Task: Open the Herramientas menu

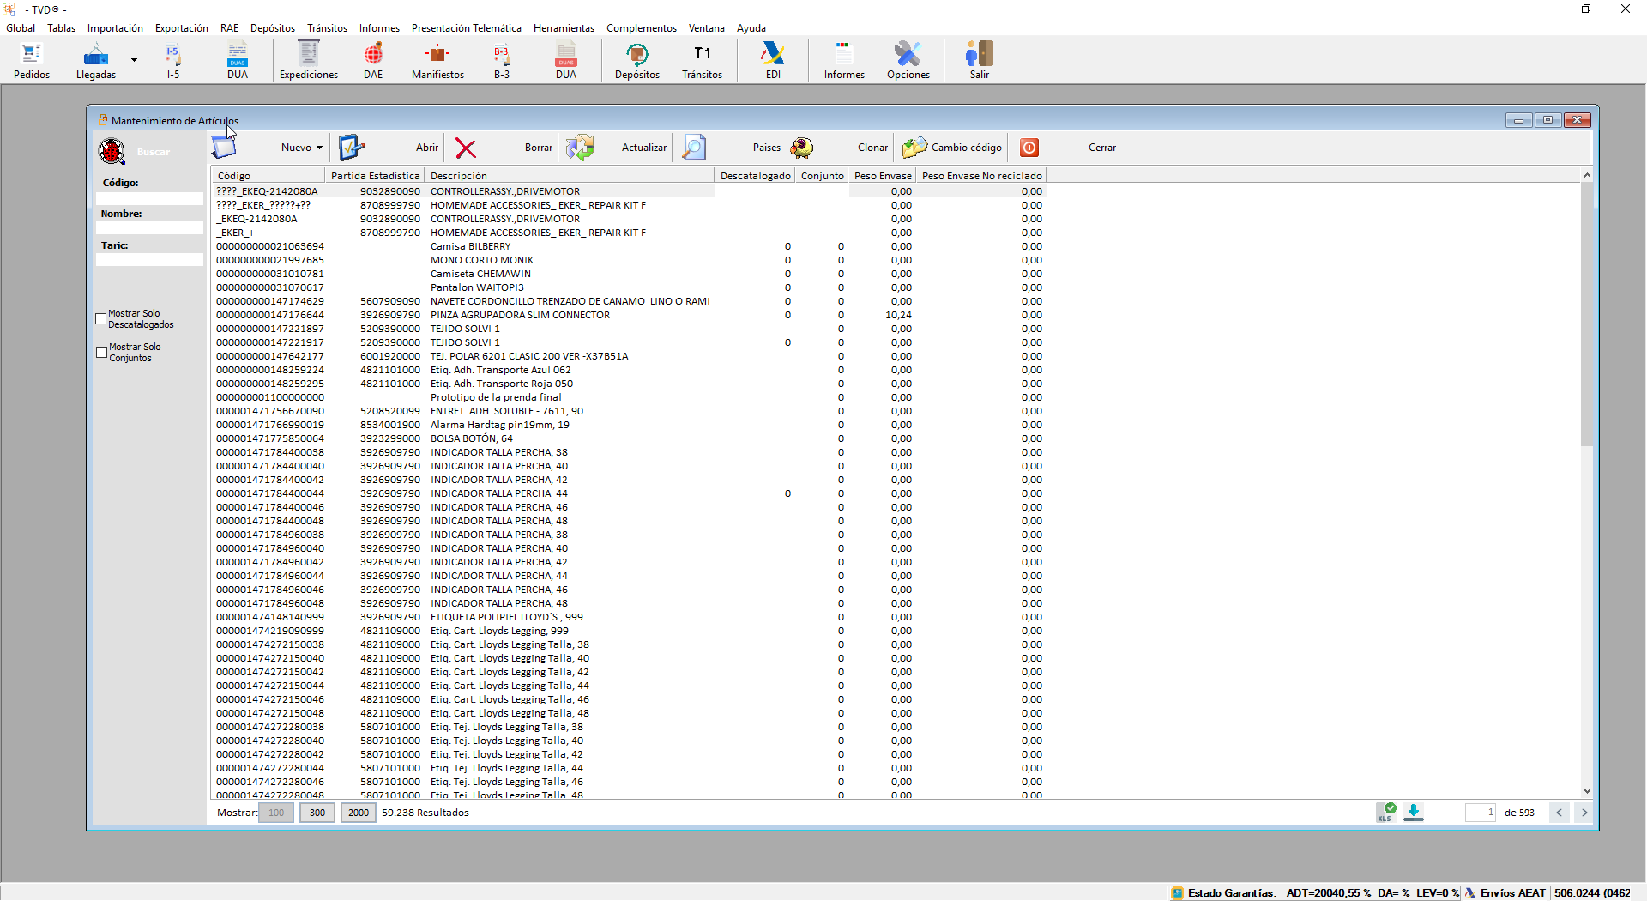Action: pos(564,28)
